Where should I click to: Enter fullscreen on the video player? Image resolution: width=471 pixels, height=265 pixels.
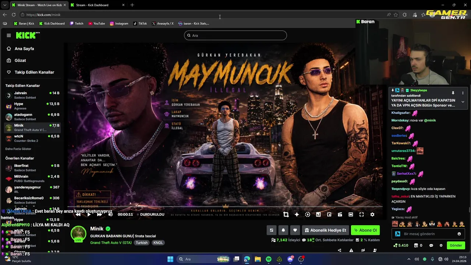[x=361, y=215]
